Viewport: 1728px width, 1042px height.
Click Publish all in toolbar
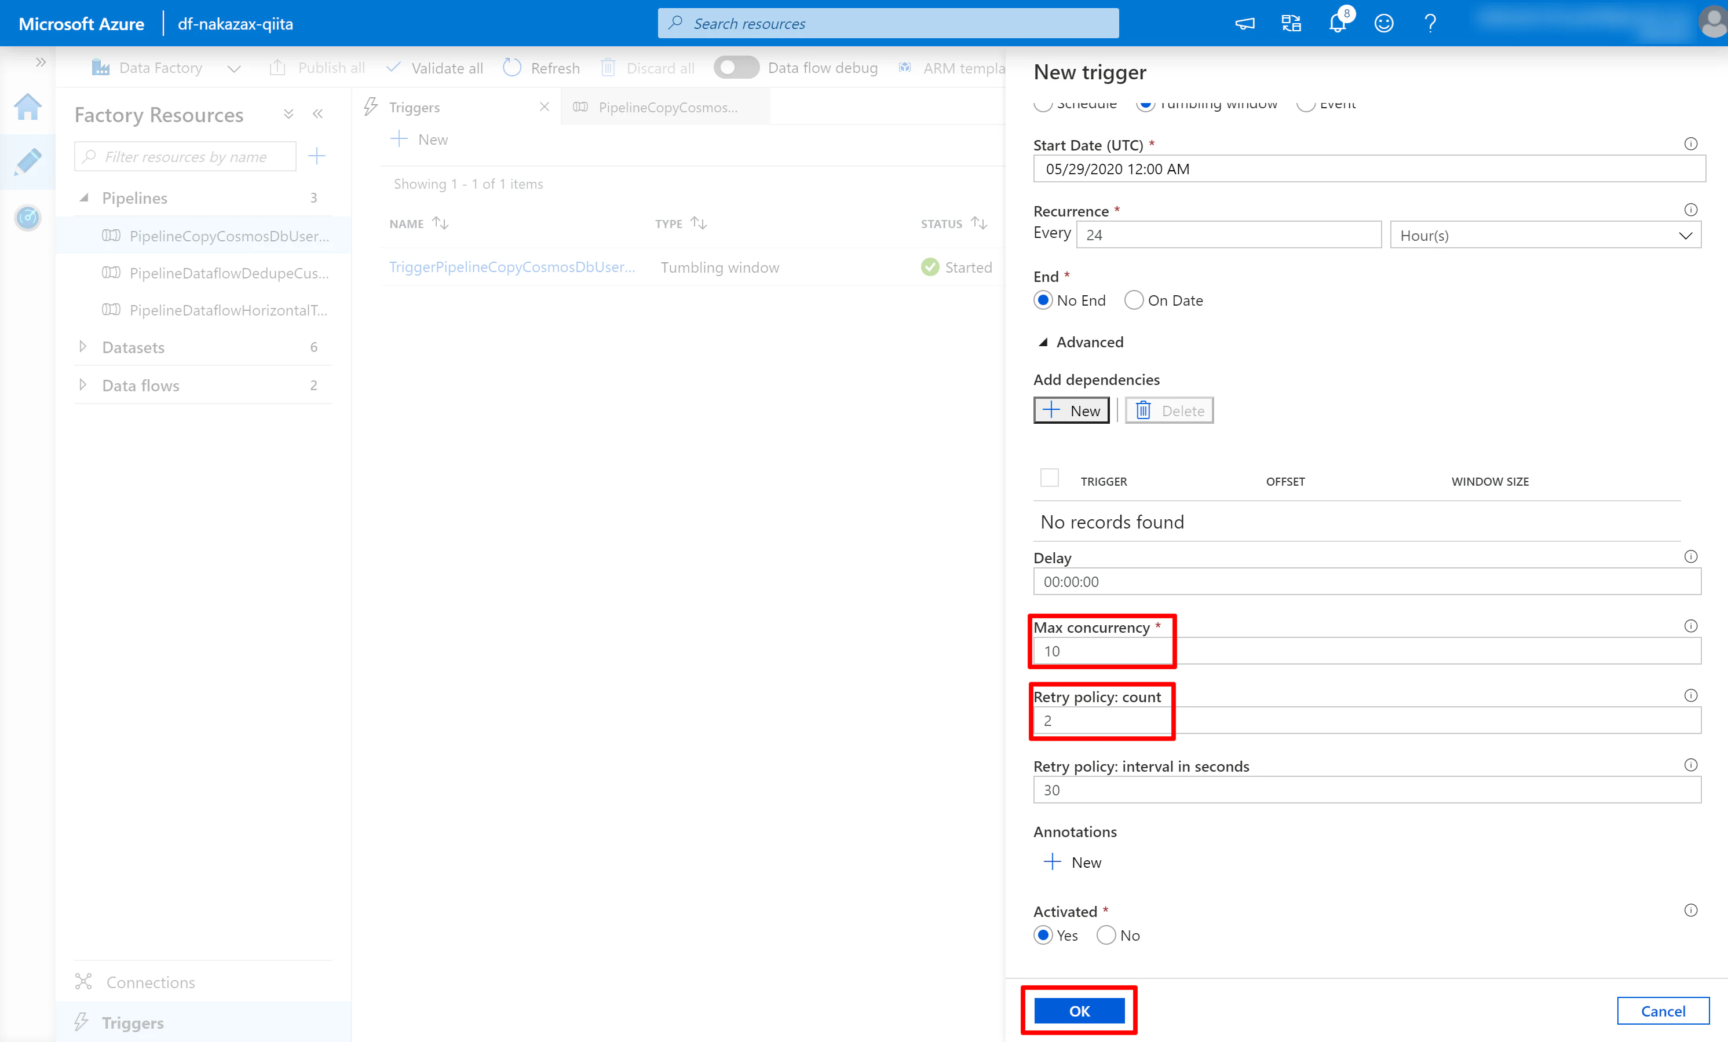tap(317, 67)
